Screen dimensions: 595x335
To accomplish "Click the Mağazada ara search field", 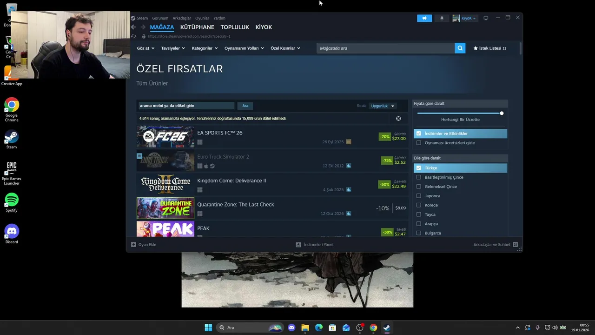I will [x=385, y=48].
